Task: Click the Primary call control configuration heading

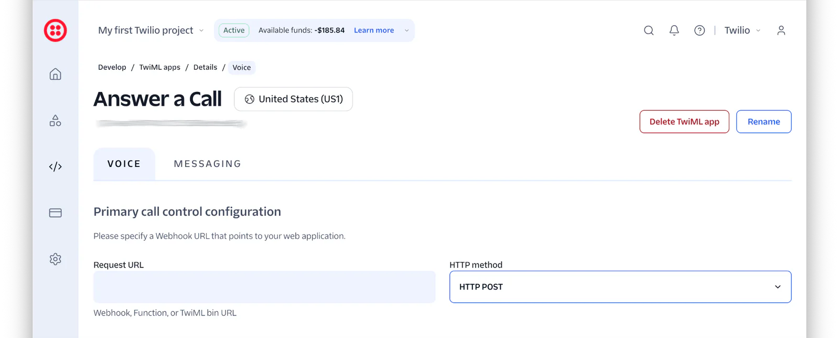Action: (x=187, y=212)
